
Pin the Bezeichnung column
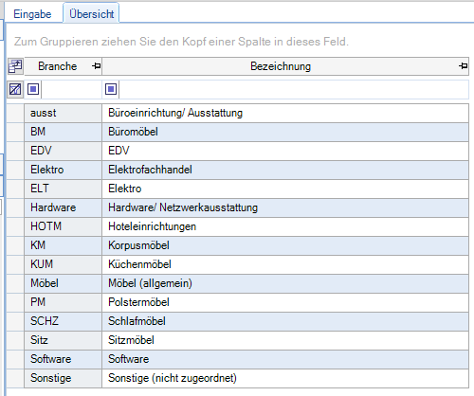[x=463, y=66]
